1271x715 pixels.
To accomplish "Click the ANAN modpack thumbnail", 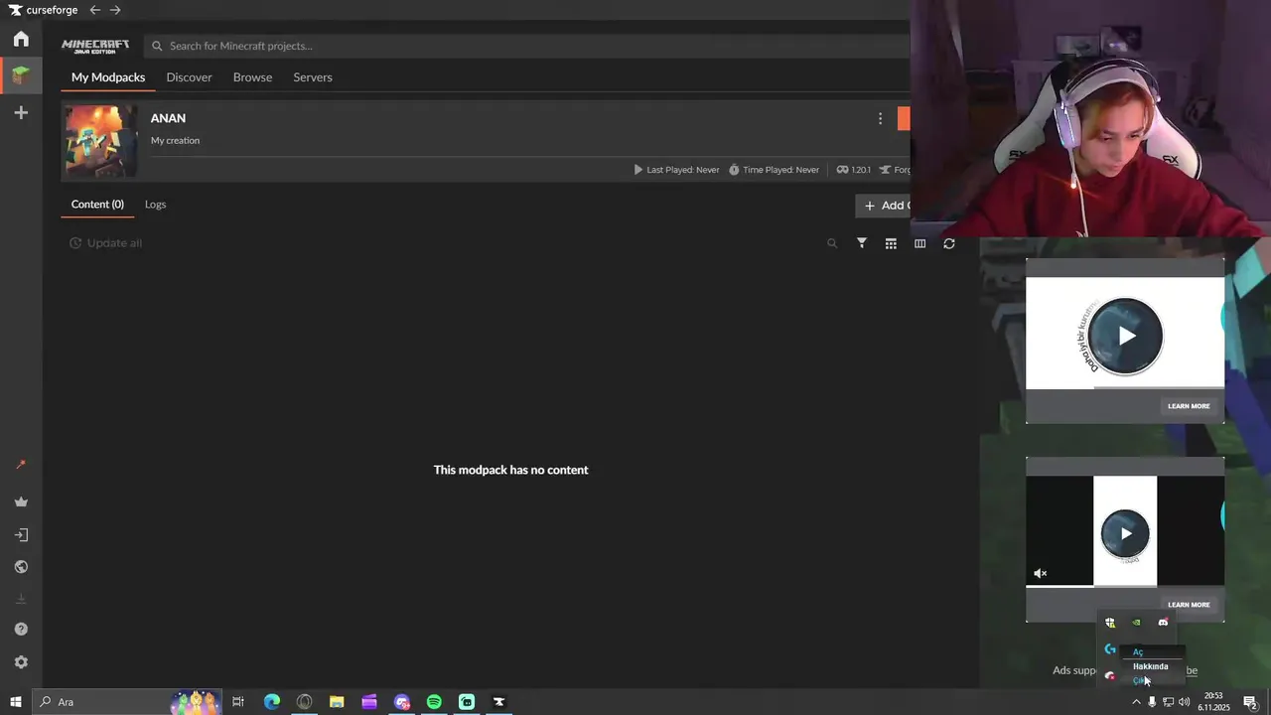I will click(101, 142).
